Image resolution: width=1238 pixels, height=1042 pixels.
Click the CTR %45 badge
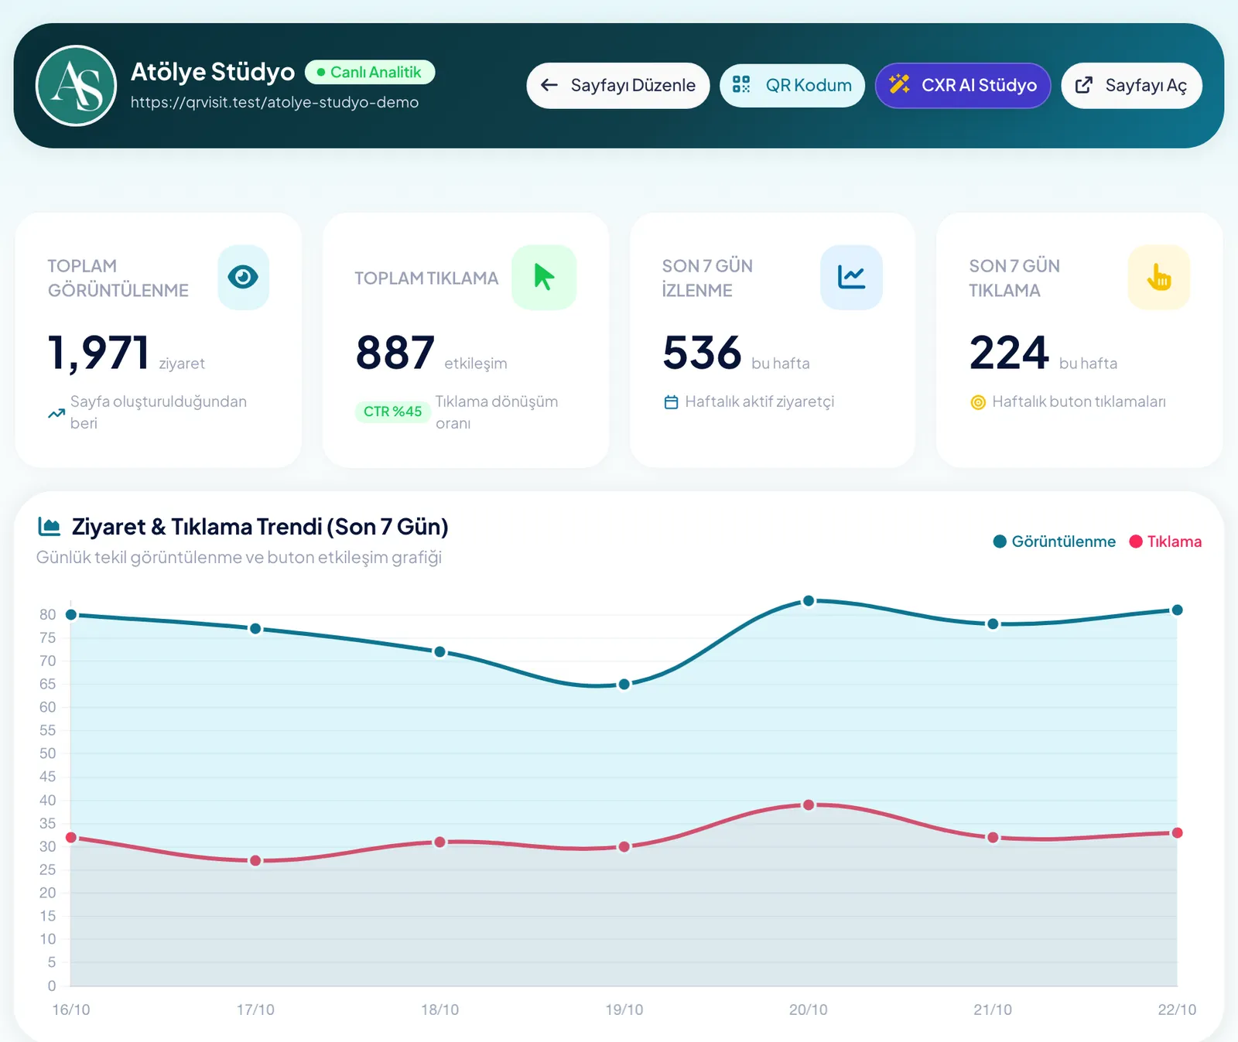[x=392, y=412]
